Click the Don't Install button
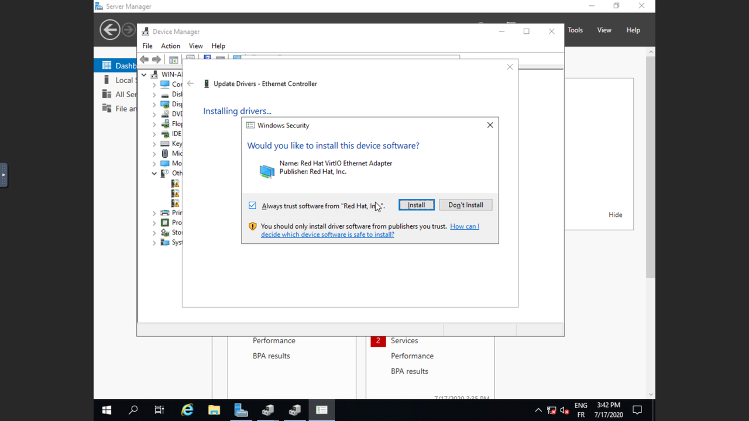749x421 pixels. (x=466, y=205)
